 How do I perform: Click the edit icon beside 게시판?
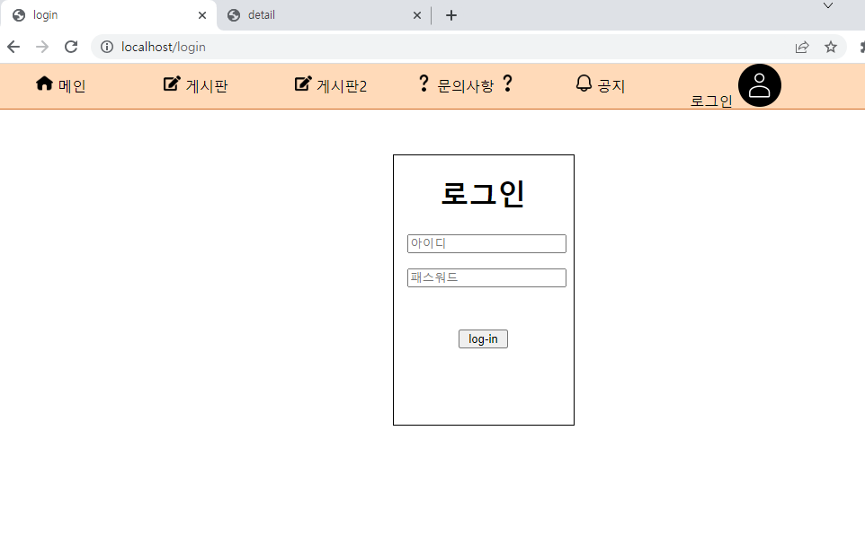tap(172, 84)
